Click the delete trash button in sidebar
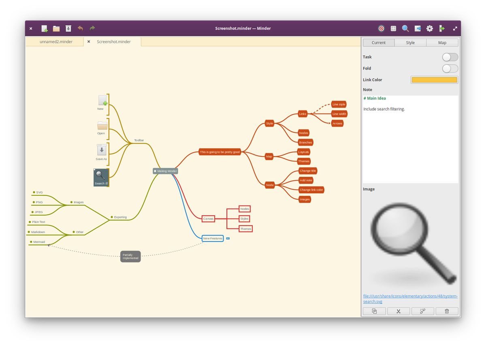486x347 pixels. [447, 311]
